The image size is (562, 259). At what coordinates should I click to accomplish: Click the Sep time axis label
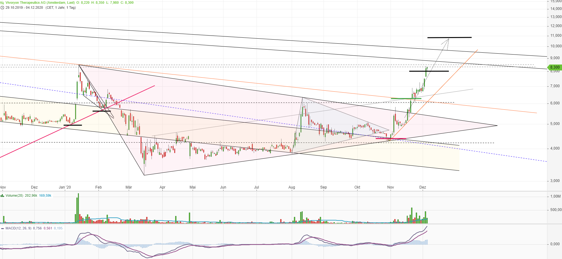(324, 187)
